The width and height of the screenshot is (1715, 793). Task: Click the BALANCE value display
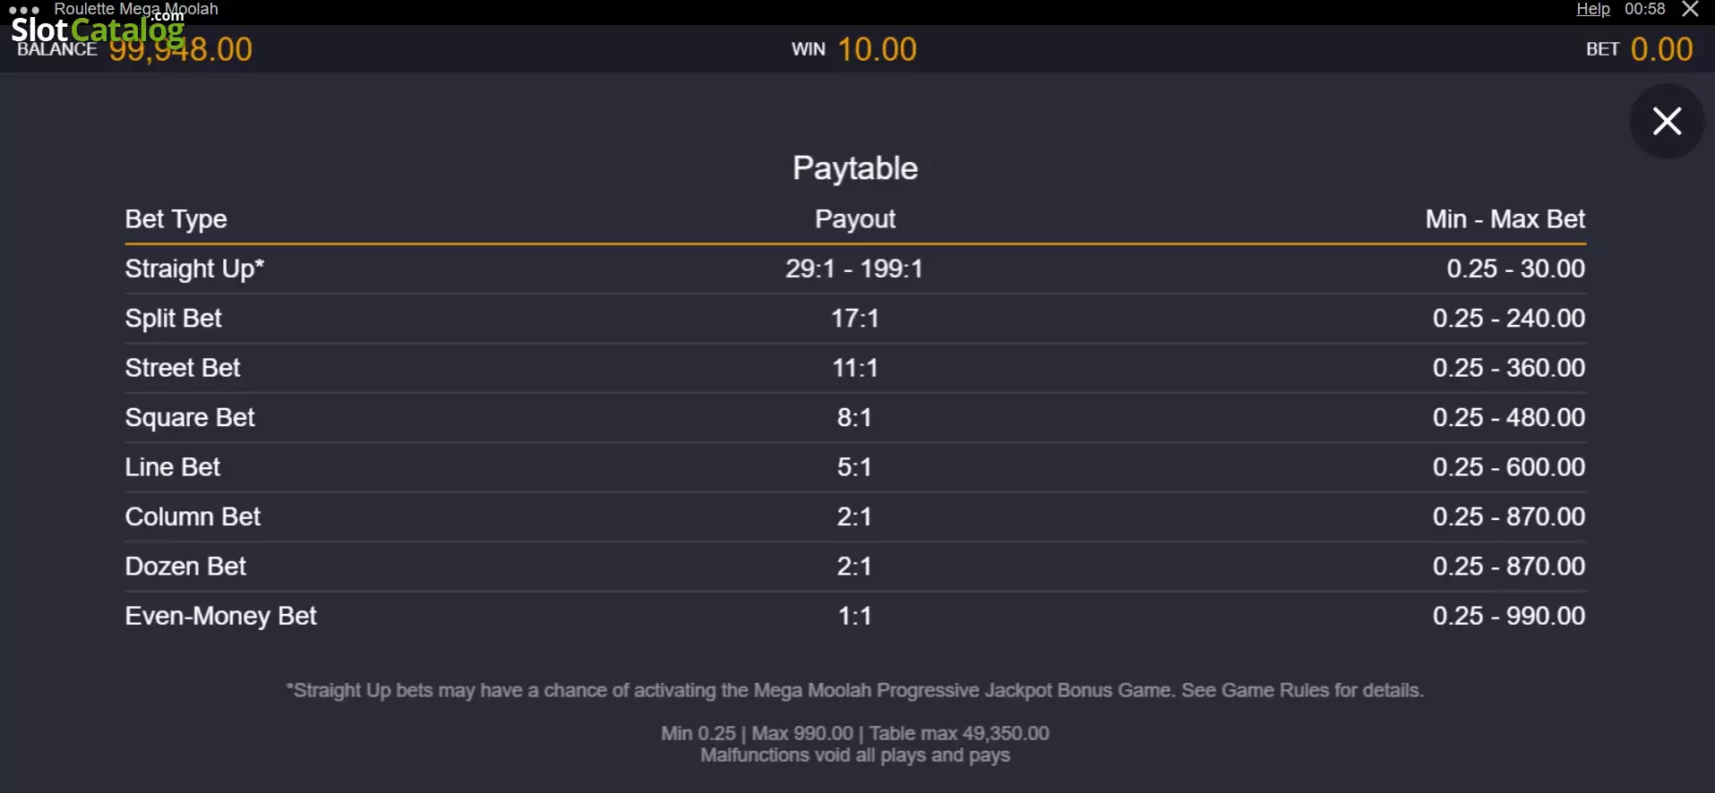tap(181, 49)
